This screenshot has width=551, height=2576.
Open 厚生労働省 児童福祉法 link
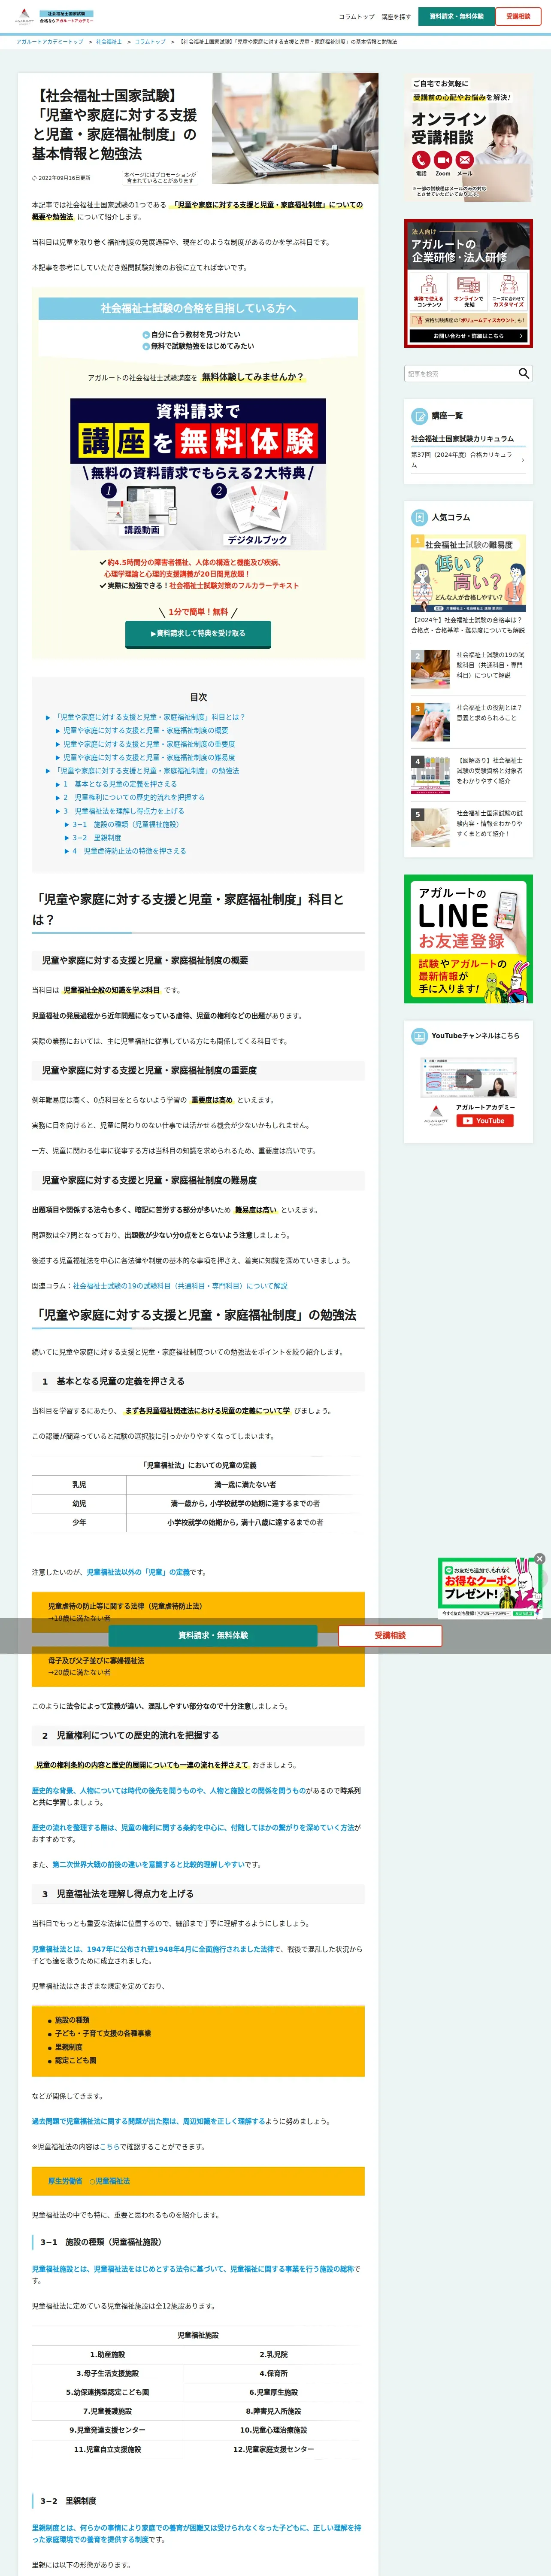pyautogui.click(x=89, y=2181)
